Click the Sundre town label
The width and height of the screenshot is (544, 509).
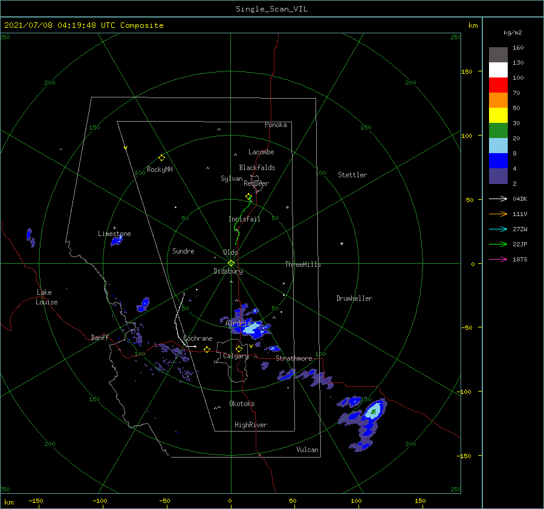click(x=183, y=251)
